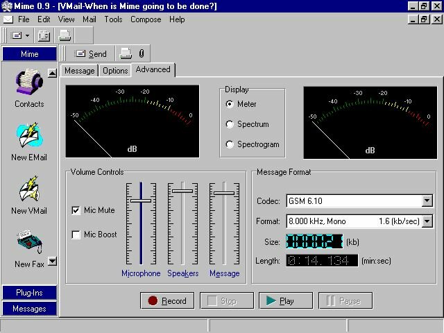Adjust the Speakers volume slider
444x333 pixels.
(182, 191)
